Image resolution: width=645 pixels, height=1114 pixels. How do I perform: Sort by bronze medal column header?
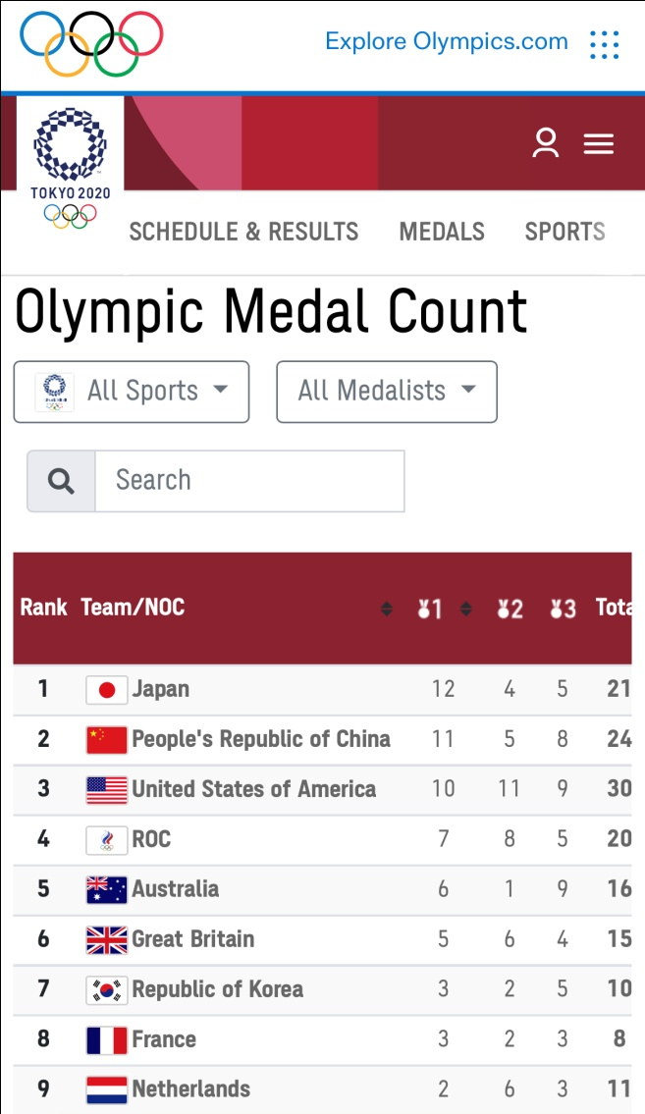click(563, 610)
